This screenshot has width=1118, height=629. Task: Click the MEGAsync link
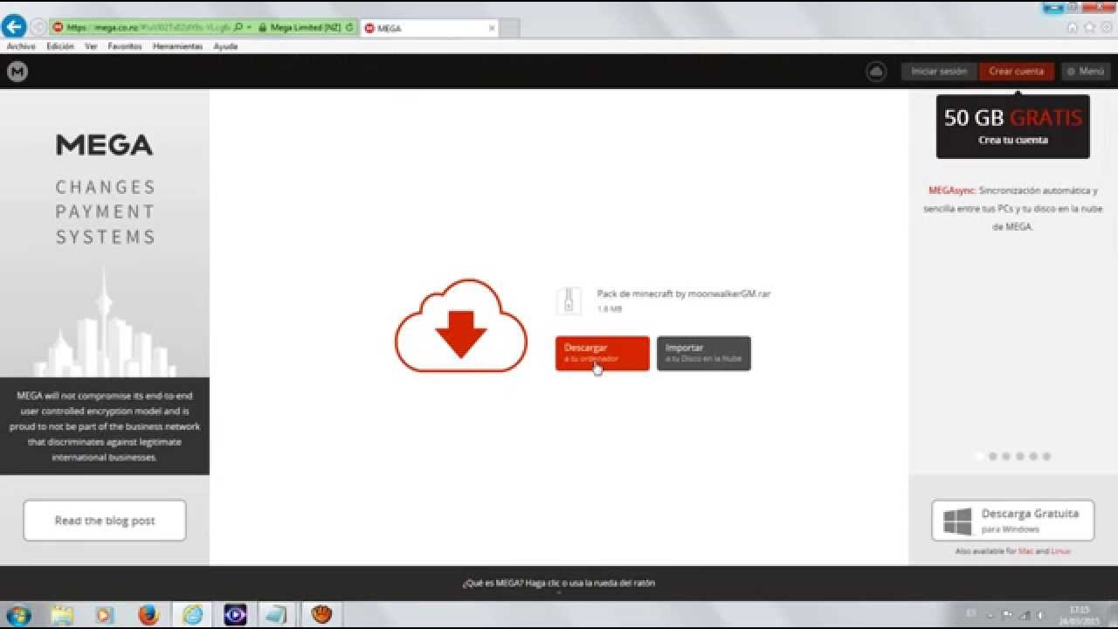951,190
